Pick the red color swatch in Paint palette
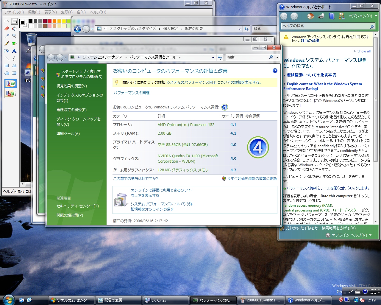The height and width of the screenshot is (305, 381). 50,21
